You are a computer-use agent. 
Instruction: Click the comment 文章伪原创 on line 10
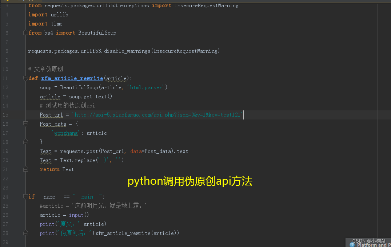[x=45, y=69]
